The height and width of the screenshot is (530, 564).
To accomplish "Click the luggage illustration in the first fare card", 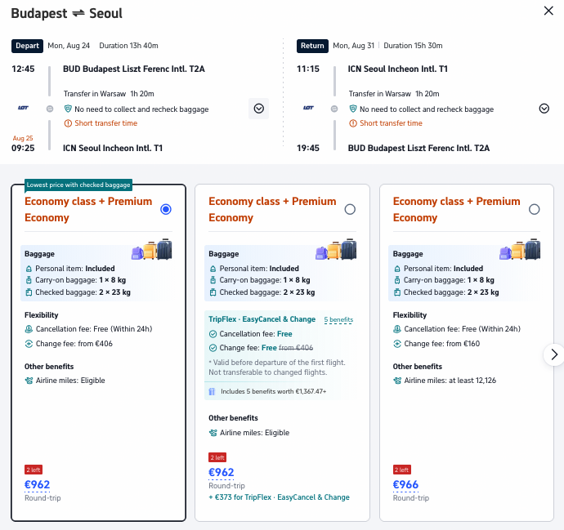I will point(152,249).
